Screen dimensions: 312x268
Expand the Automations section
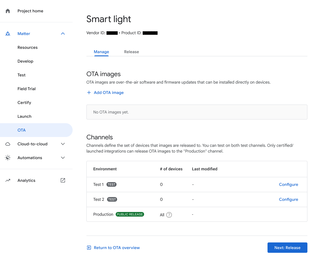[x=63, y=158]
